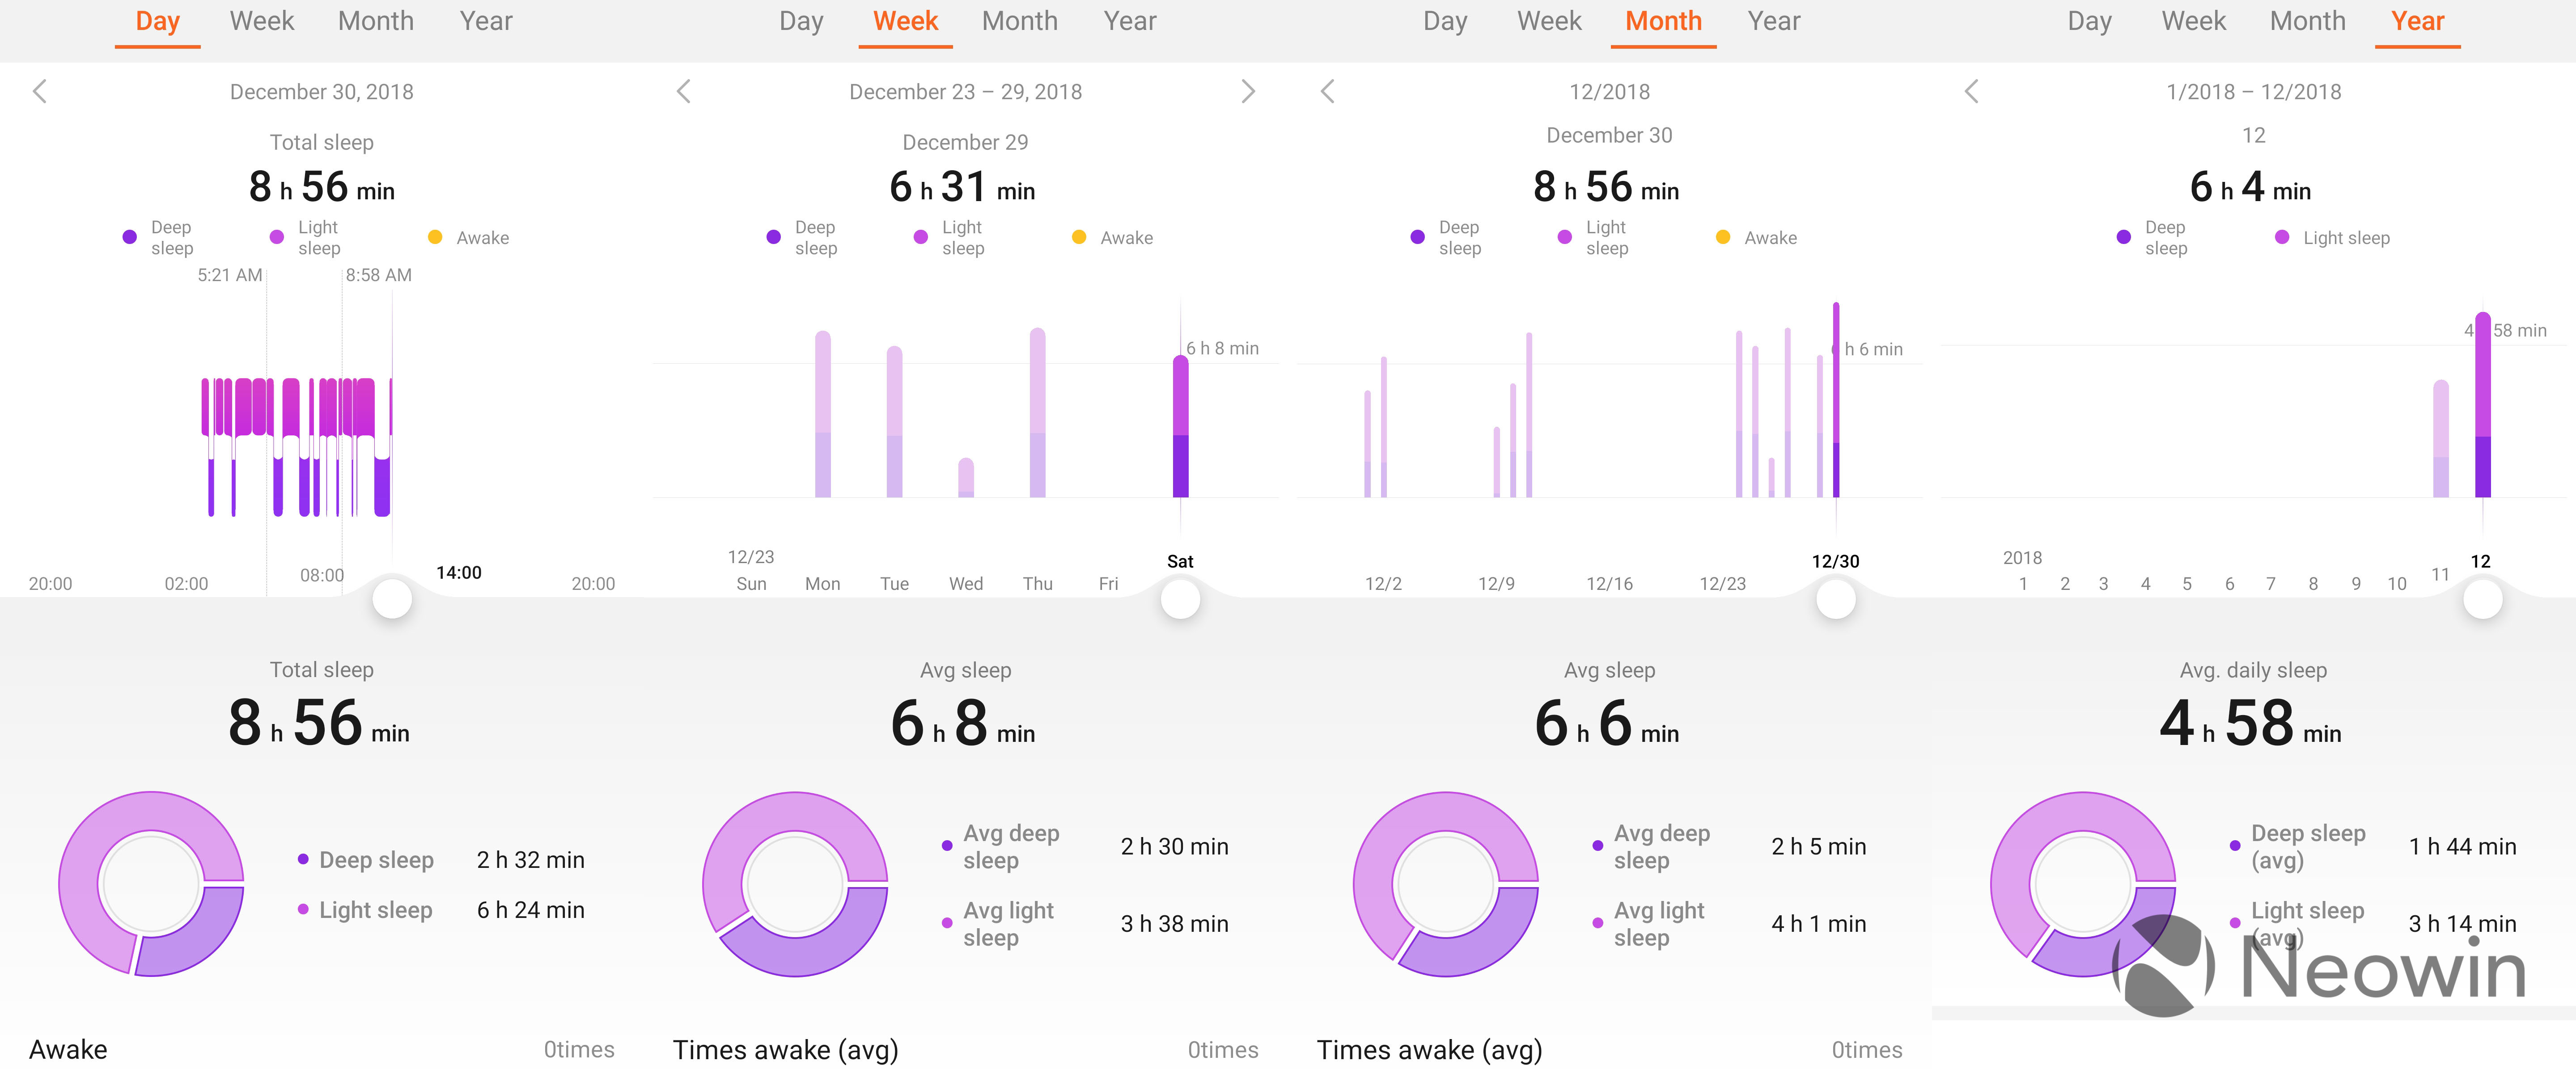Image resolution: width=2576 pixels, height=1069 pixels.
Task: Tap the Day panel sleep donut chart
Action: pos(151,884)
